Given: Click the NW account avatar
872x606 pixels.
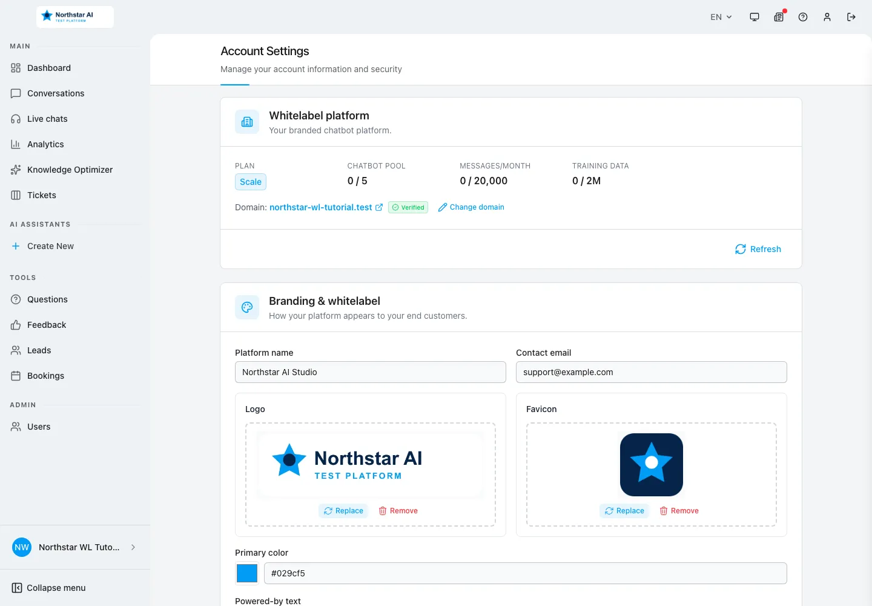Looking at the screenshot, I should pos(22,547).
